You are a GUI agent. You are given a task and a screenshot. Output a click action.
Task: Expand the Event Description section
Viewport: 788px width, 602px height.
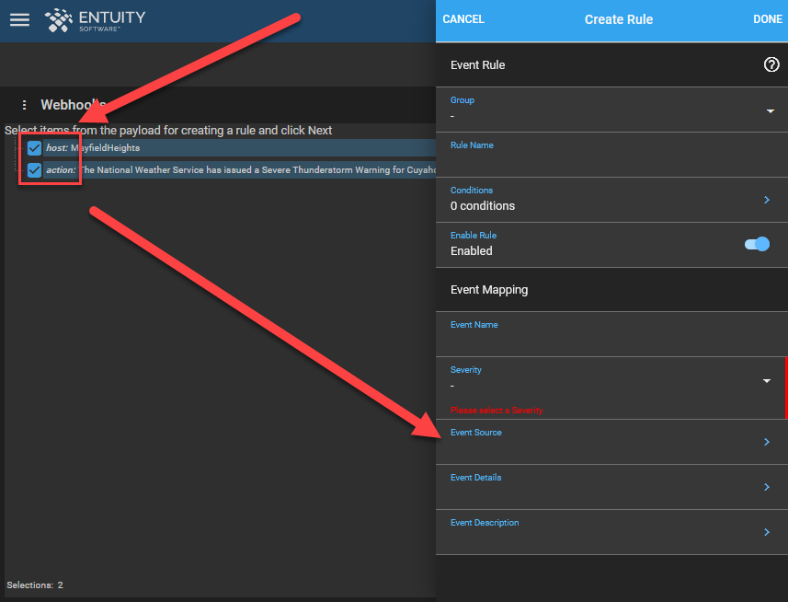pos(766,531)
